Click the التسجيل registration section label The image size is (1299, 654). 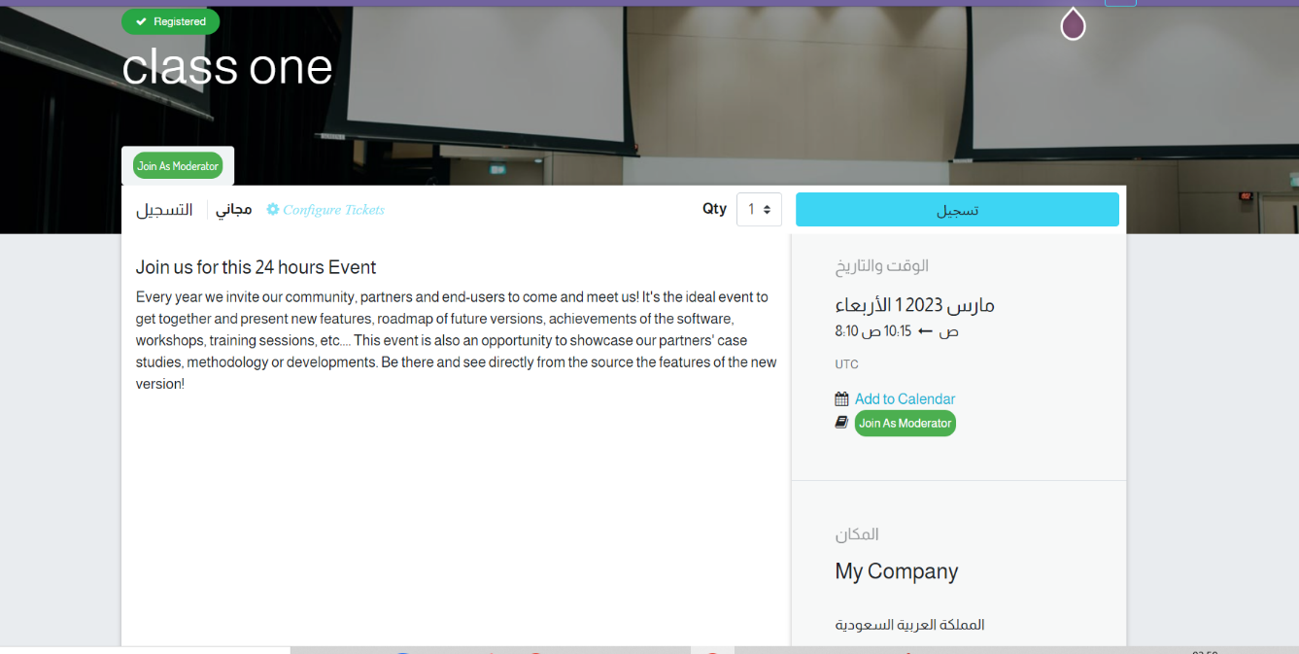(x=163, y=210)
